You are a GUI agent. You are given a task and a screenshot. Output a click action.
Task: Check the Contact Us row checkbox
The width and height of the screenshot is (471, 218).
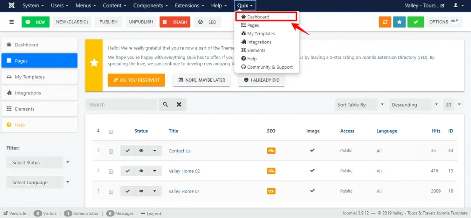111,151
